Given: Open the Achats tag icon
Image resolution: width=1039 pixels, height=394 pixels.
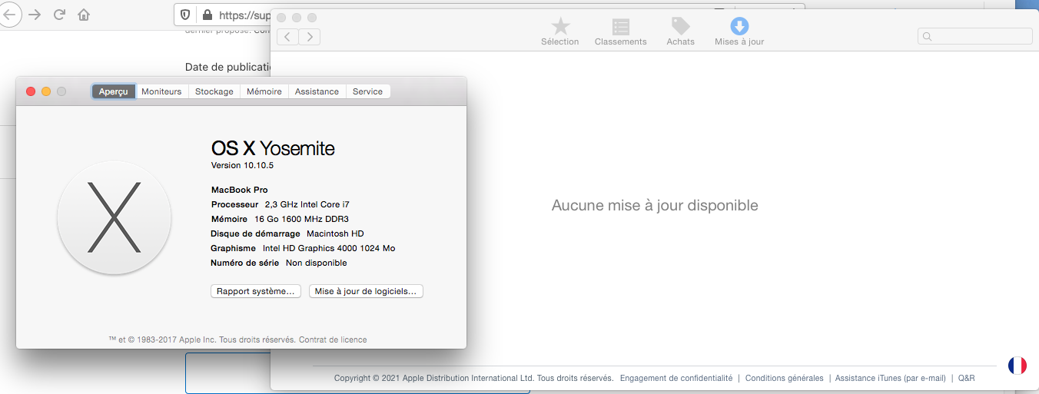Looking at the screenshot, I should click(680, 27).
